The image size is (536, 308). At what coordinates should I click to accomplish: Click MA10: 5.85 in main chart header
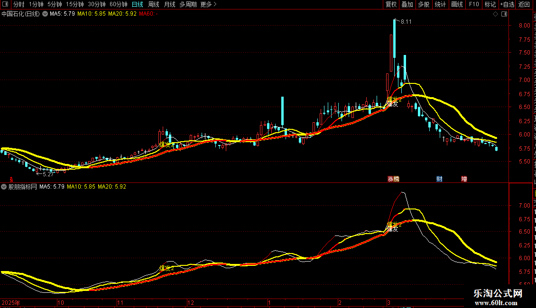(91, 14)
